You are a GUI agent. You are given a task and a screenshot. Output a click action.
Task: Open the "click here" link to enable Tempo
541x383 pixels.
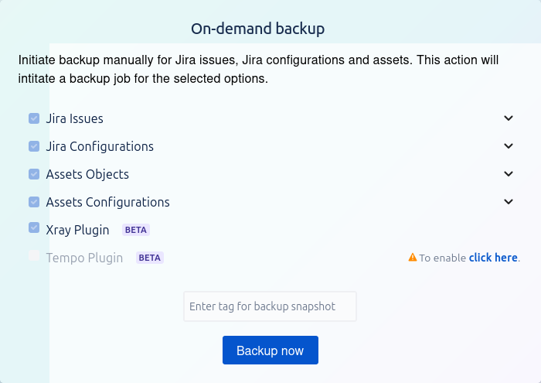[493, 258]
